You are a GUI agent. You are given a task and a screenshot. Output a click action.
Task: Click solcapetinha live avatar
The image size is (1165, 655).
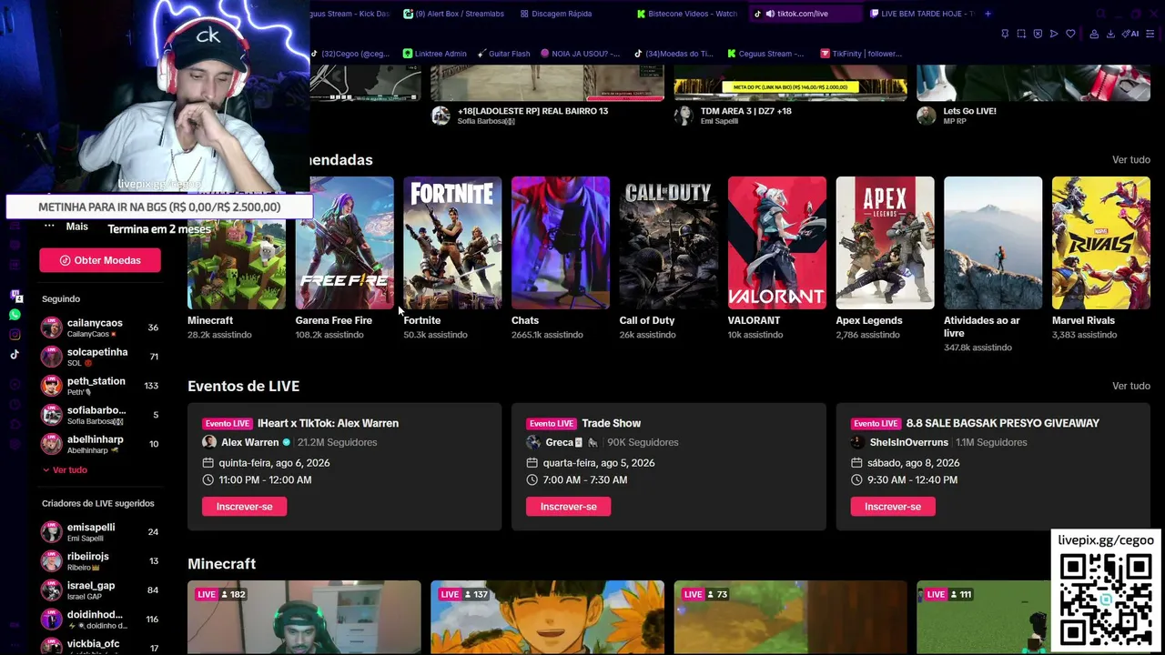pos(52,357)
